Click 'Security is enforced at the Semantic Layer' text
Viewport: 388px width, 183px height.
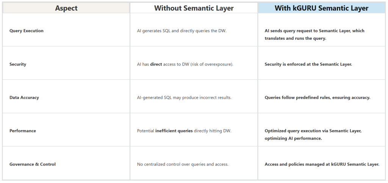[x=308, y=64]
